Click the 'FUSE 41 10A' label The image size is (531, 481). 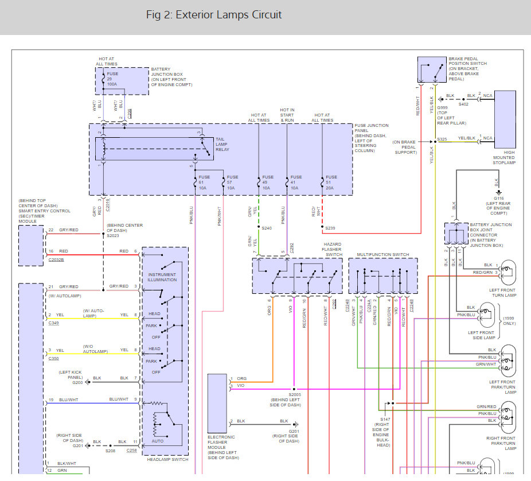pos(296,183)
